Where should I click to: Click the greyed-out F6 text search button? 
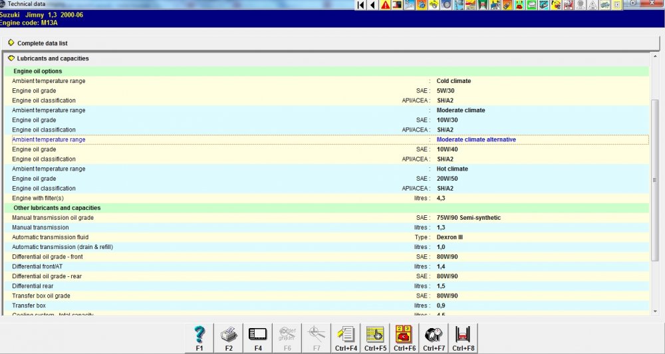287,338
